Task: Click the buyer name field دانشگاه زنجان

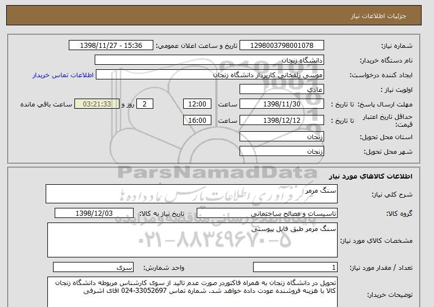Action: pyautogui.click(x=209, y=60)
